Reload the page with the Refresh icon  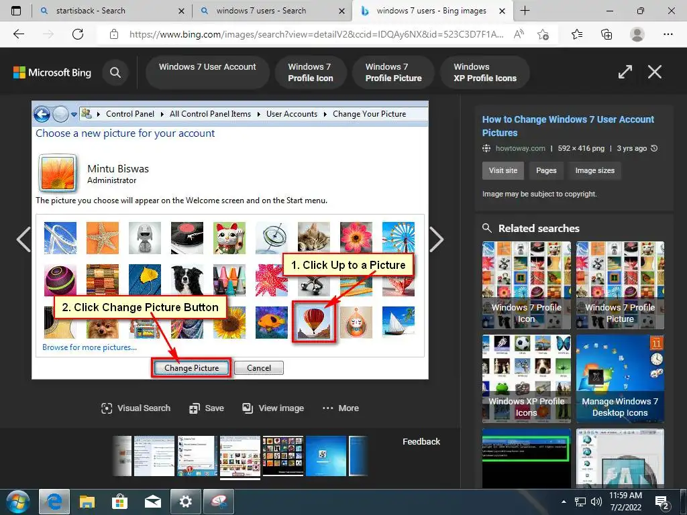tap(78, 34)
